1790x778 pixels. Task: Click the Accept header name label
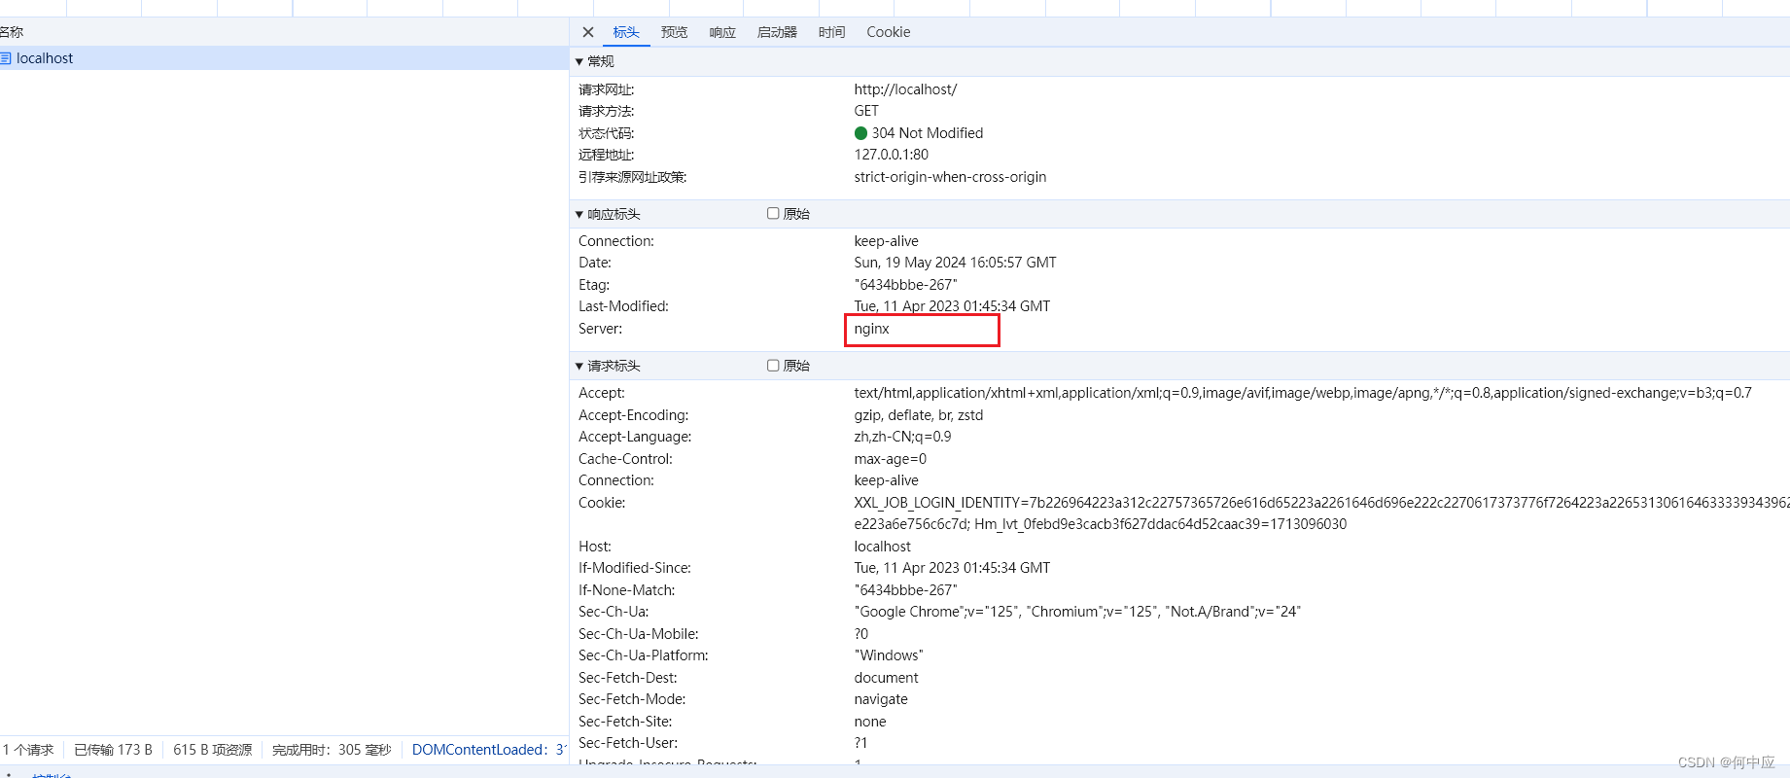(602, 393)
